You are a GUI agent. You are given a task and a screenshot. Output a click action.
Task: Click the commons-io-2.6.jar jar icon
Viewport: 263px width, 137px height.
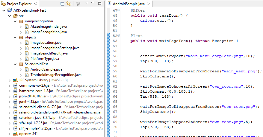15,85
